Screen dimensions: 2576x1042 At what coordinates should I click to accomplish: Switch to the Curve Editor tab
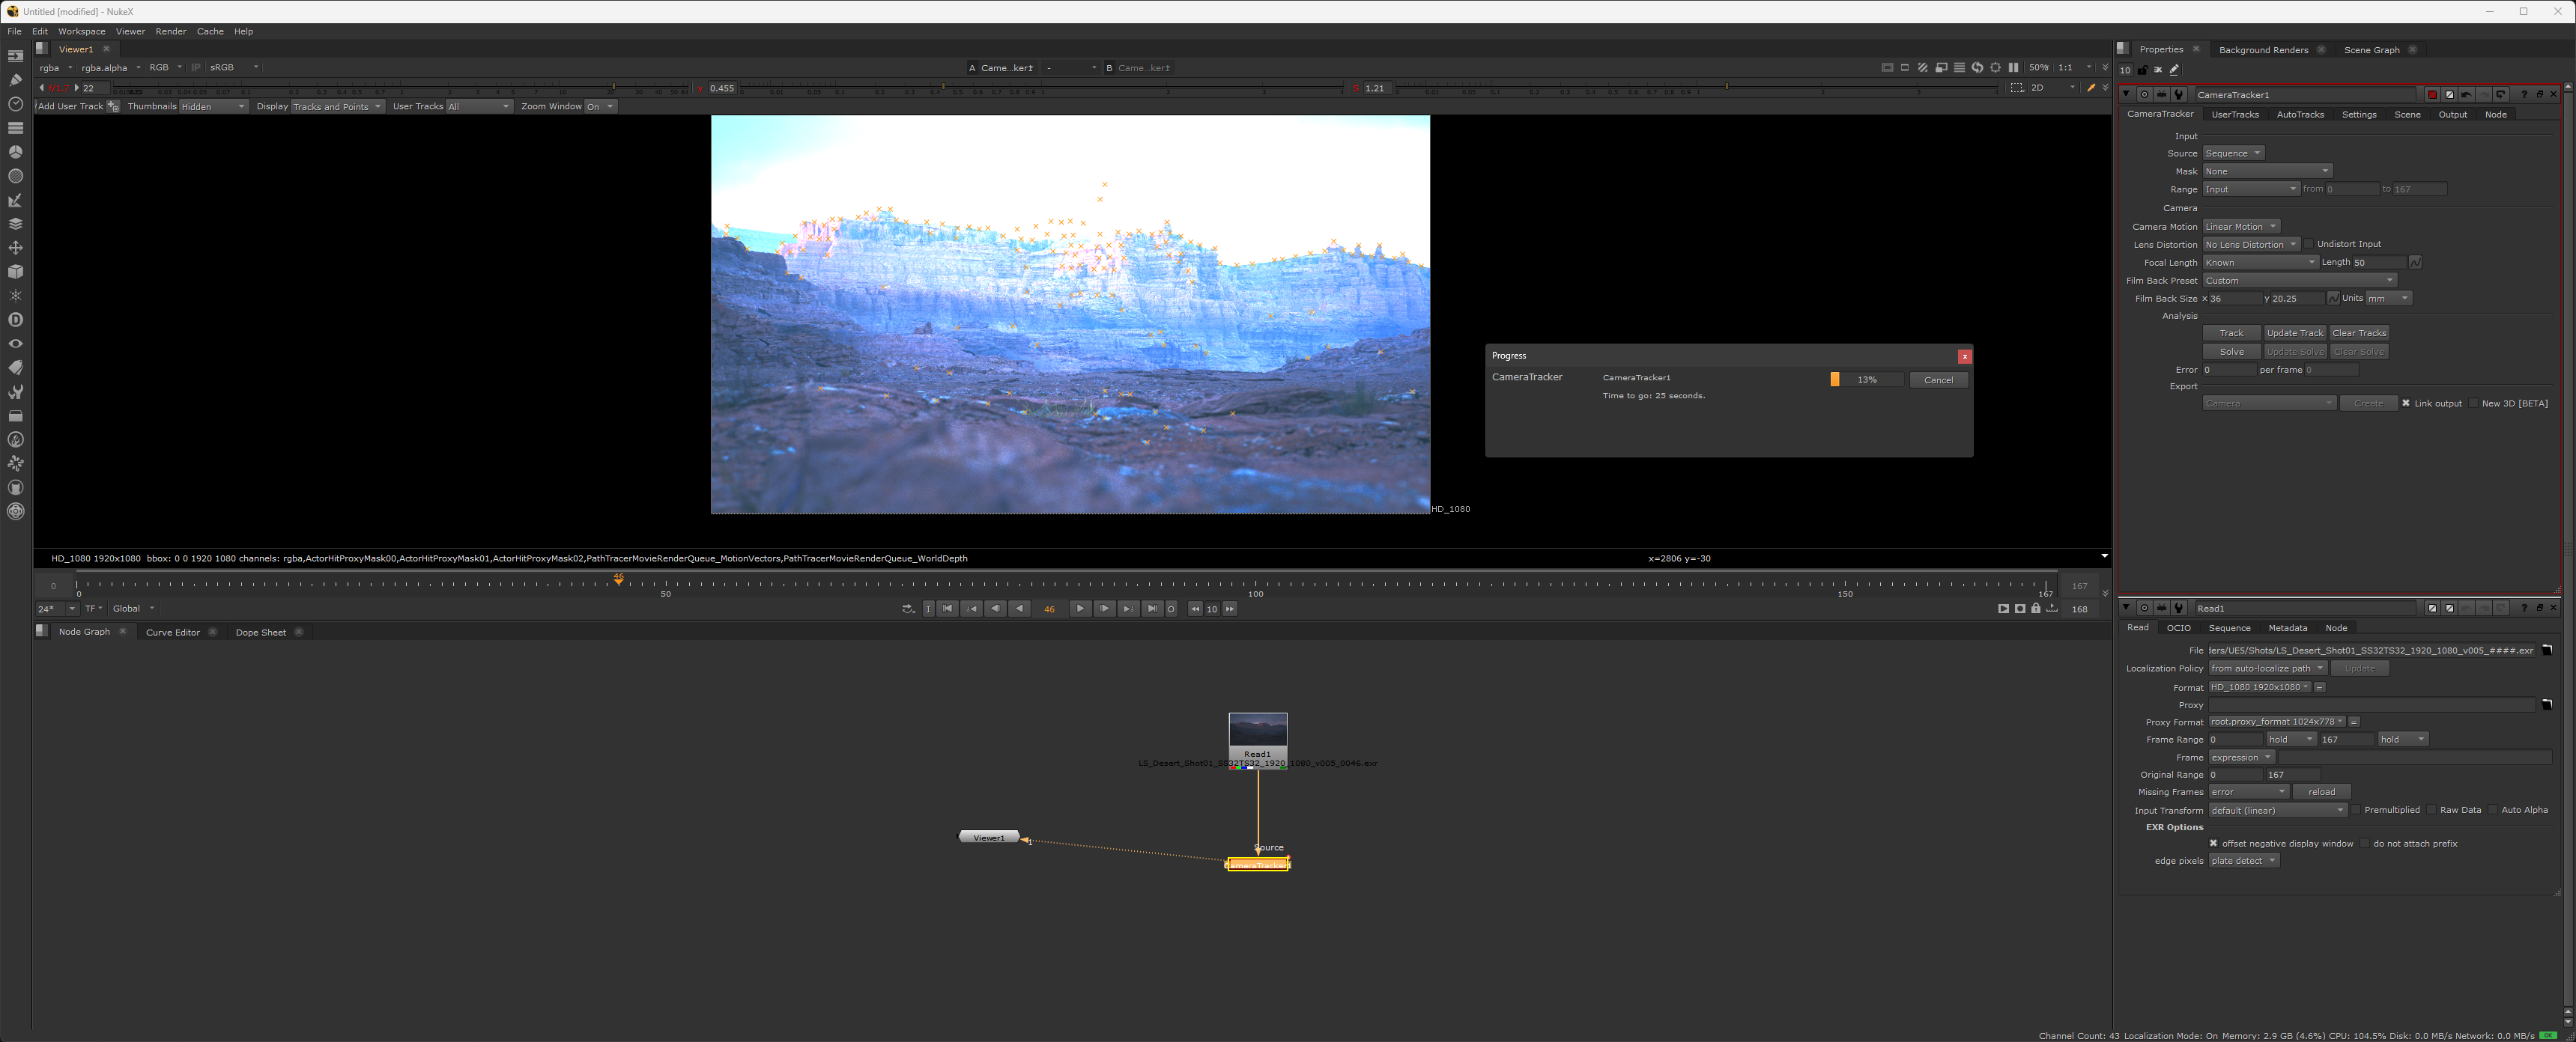[x=173, y=633]
